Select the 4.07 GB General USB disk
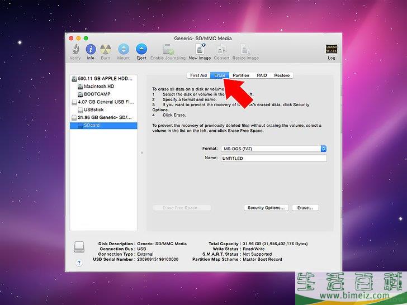The image size is (407, 305). click(103, 102)
